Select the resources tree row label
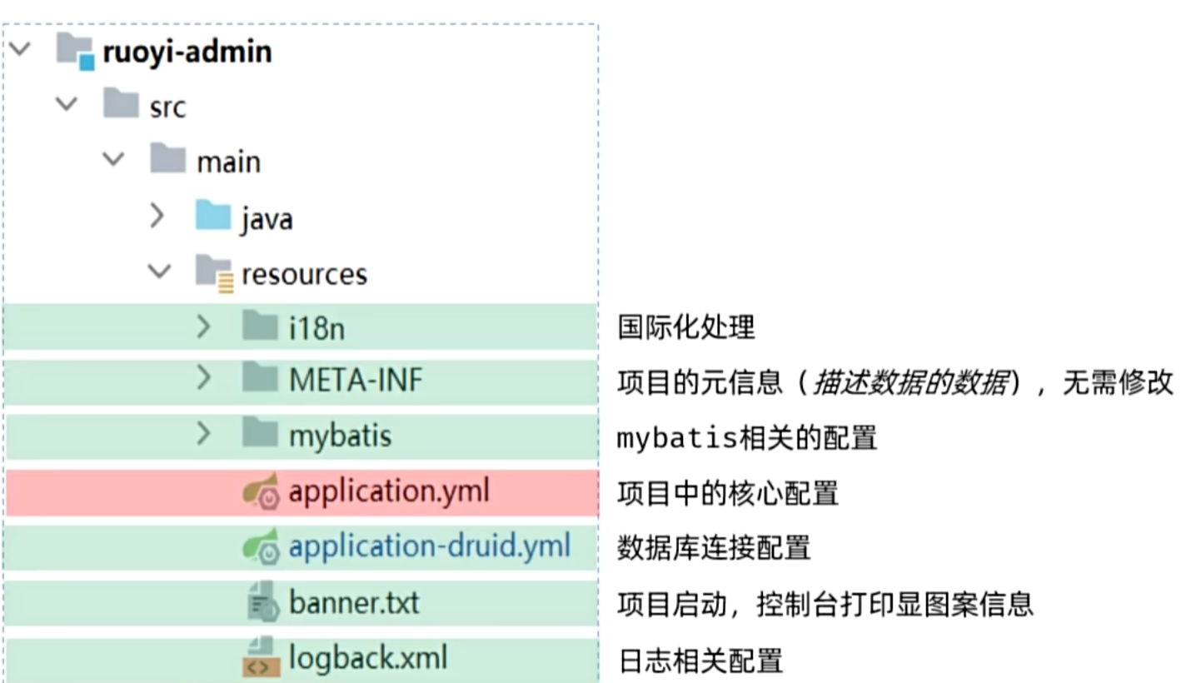 [x=304, y=273]
